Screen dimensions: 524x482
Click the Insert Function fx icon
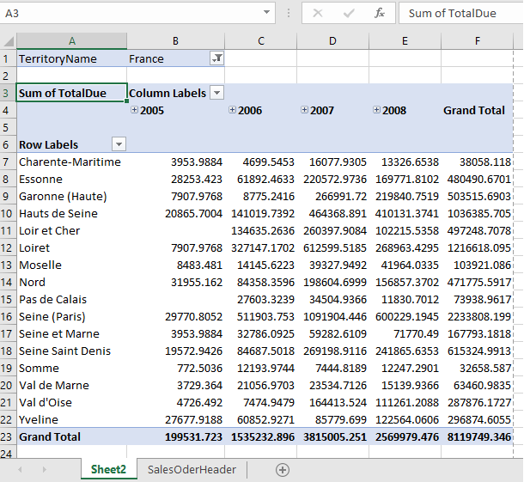(380, 14)
